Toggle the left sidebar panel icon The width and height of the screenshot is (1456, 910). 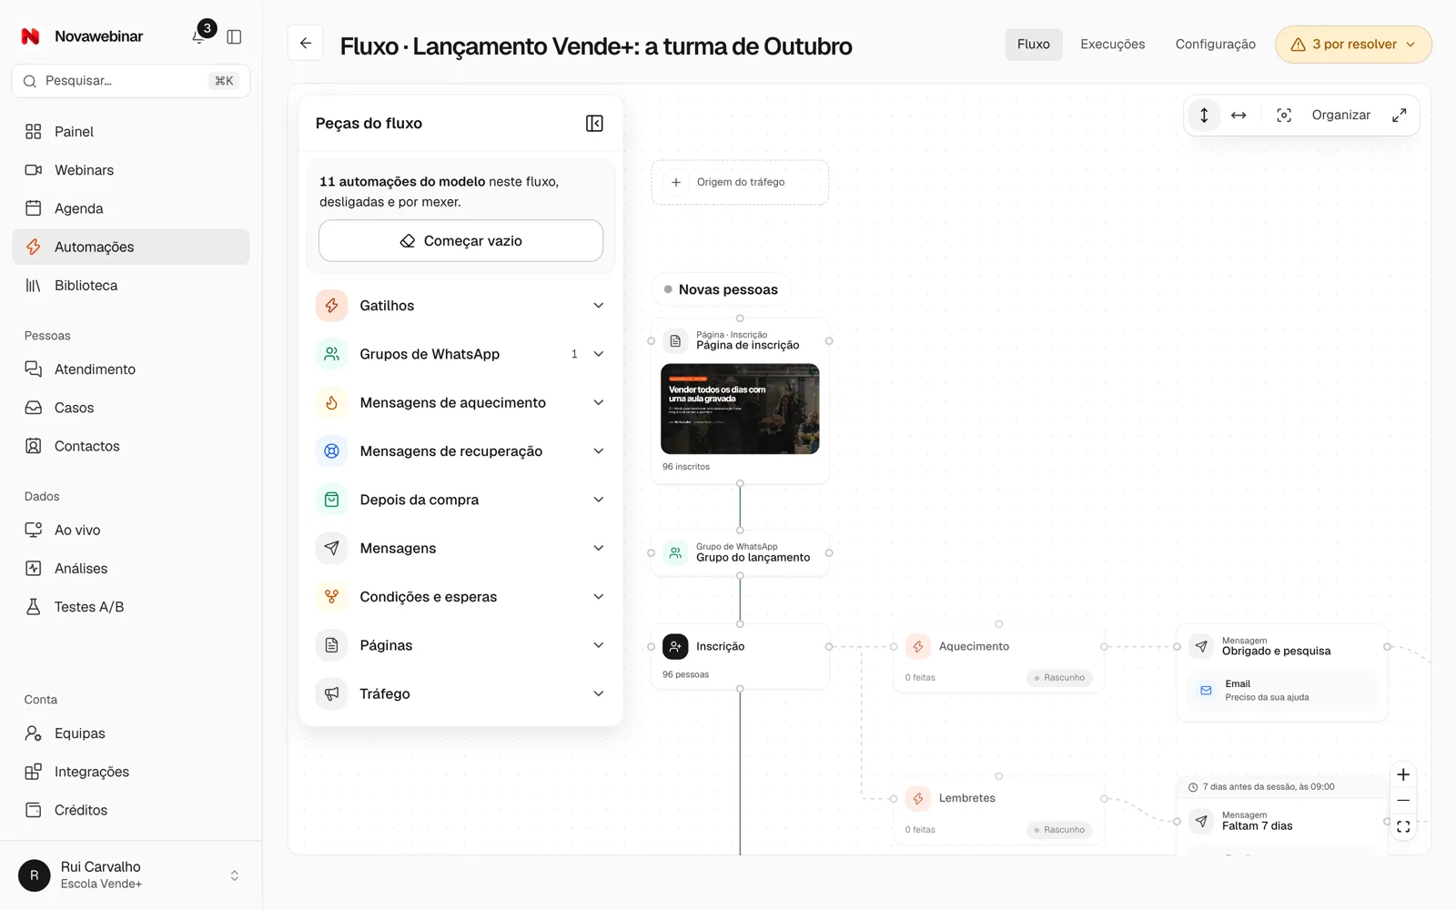click(x=234, y=36)
